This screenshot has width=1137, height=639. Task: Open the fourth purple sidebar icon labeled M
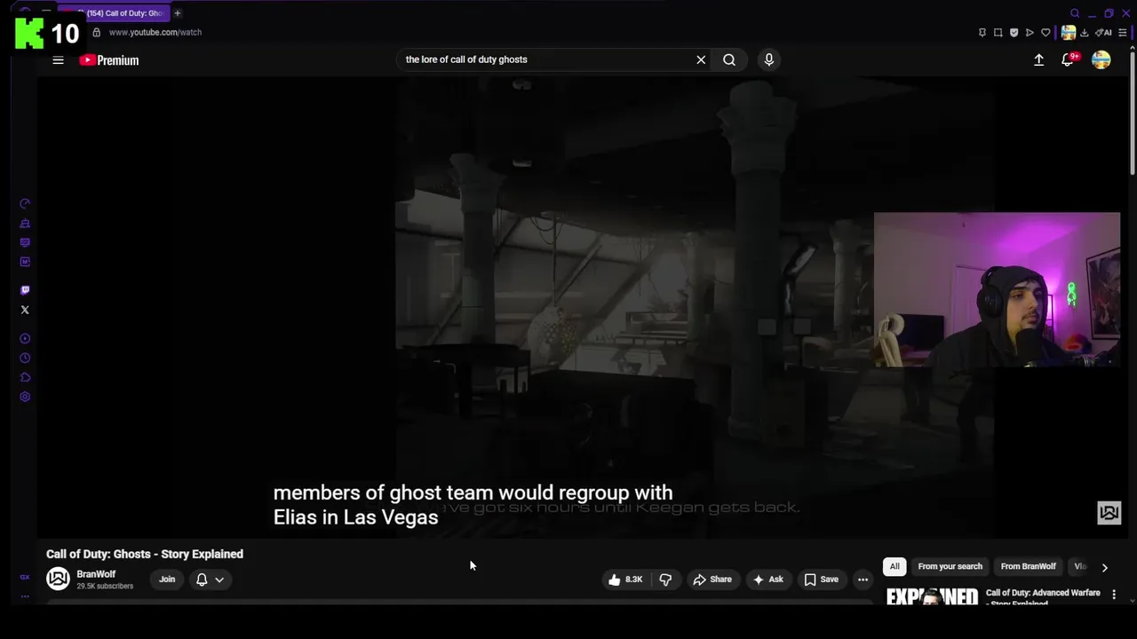pos(25,262)
